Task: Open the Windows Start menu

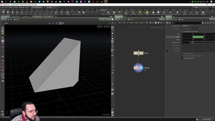Action: coord(2,2)
